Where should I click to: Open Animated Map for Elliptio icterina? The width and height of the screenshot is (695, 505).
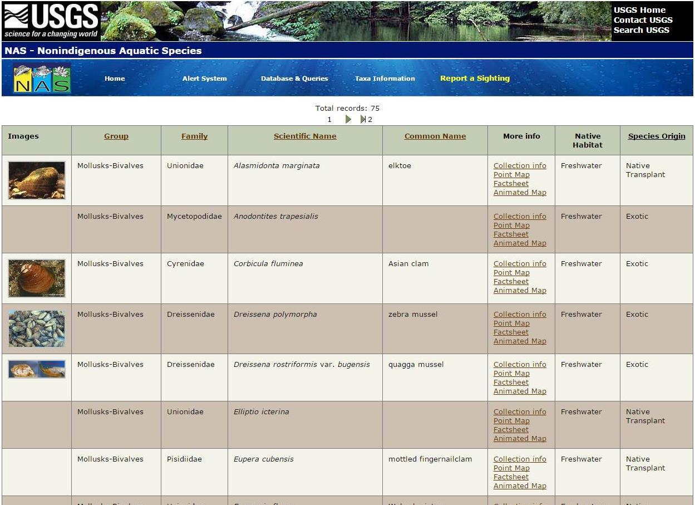click(520, 438)
